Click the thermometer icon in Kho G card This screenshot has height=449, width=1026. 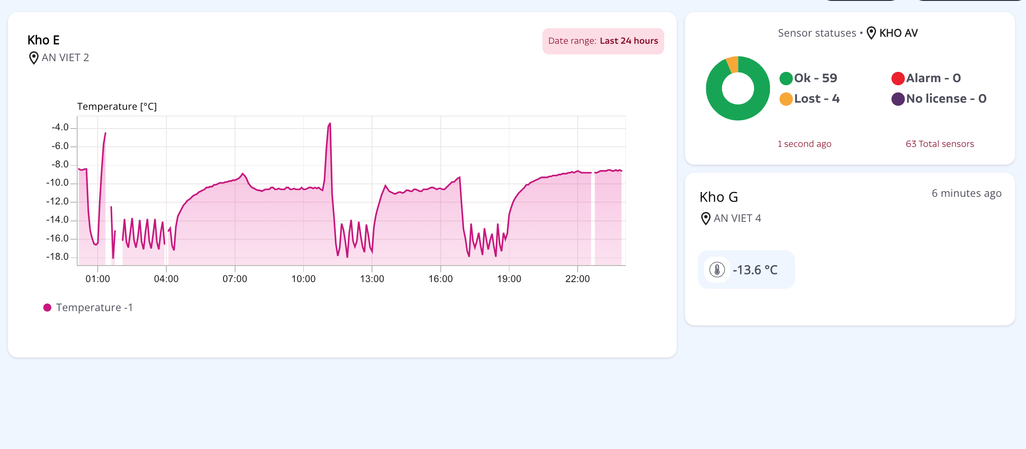[717, 270]
